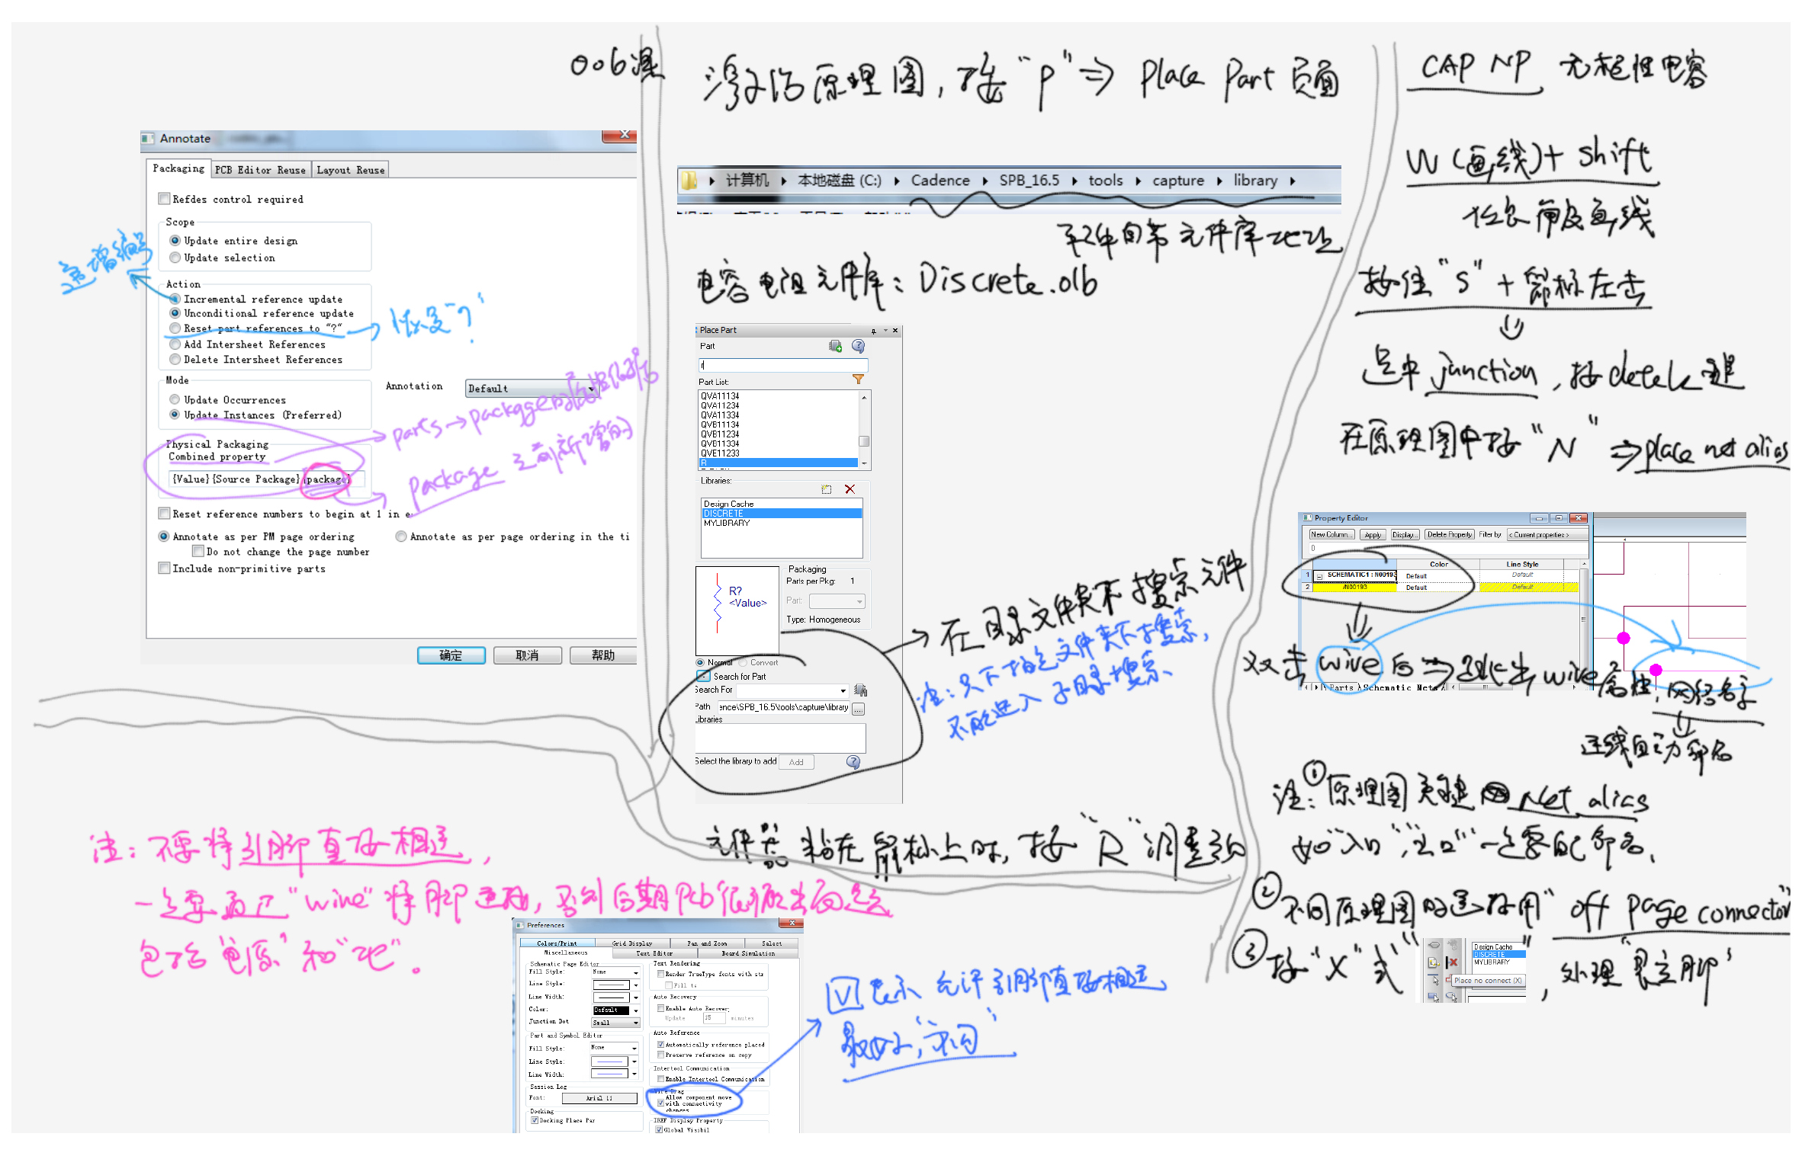The width and height of the screenshot is (1802, 1156).
Task: Open Text Editor tab in Preferences
Action: [654, 953]
